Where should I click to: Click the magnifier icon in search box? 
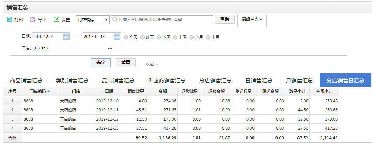[115, 20]
